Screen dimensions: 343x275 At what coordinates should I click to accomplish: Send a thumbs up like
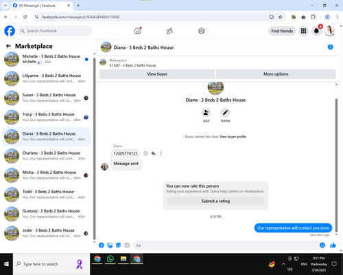[333, 245]
